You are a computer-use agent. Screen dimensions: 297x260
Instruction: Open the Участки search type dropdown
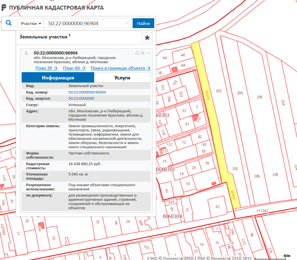[x=31, y=24]
